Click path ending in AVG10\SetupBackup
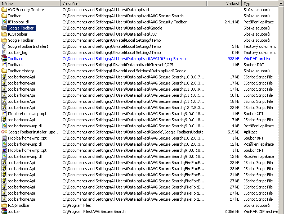 [x=124, y=59]
